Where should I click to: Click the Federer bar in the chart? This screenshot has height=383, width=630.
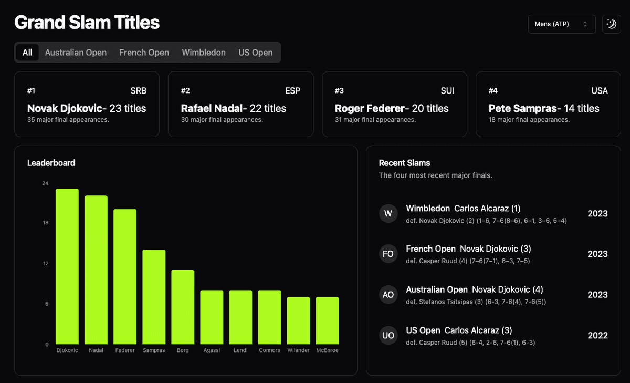pos(125,277)
